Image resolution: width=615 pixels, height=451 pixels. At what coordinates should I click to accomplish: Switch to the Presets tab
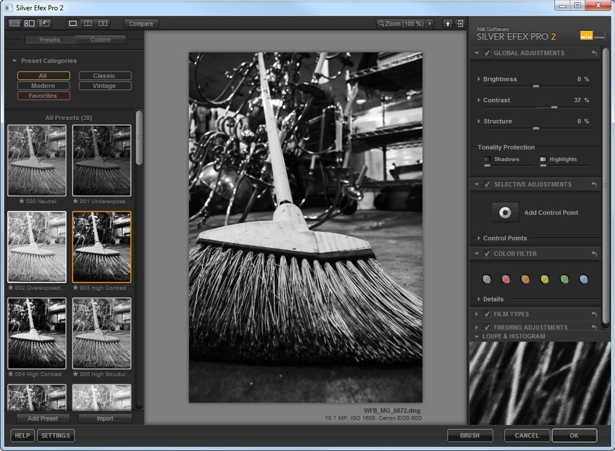[50, 39]
